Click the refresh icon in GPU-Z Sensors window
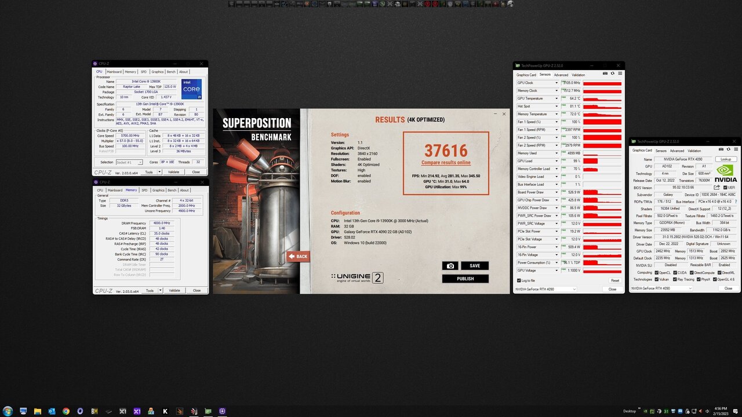 [613, 74]
